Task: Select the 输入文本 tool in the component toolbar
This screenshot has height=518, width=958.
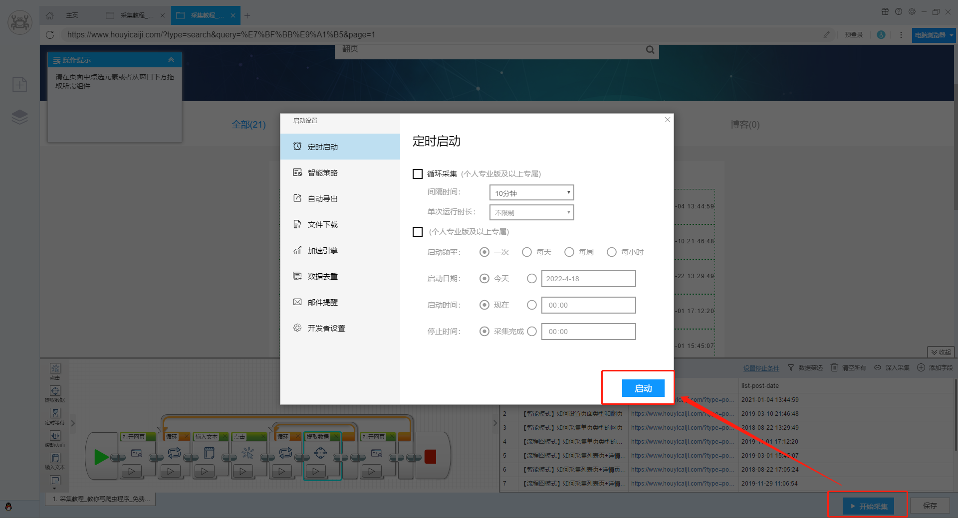Action: 55,461
